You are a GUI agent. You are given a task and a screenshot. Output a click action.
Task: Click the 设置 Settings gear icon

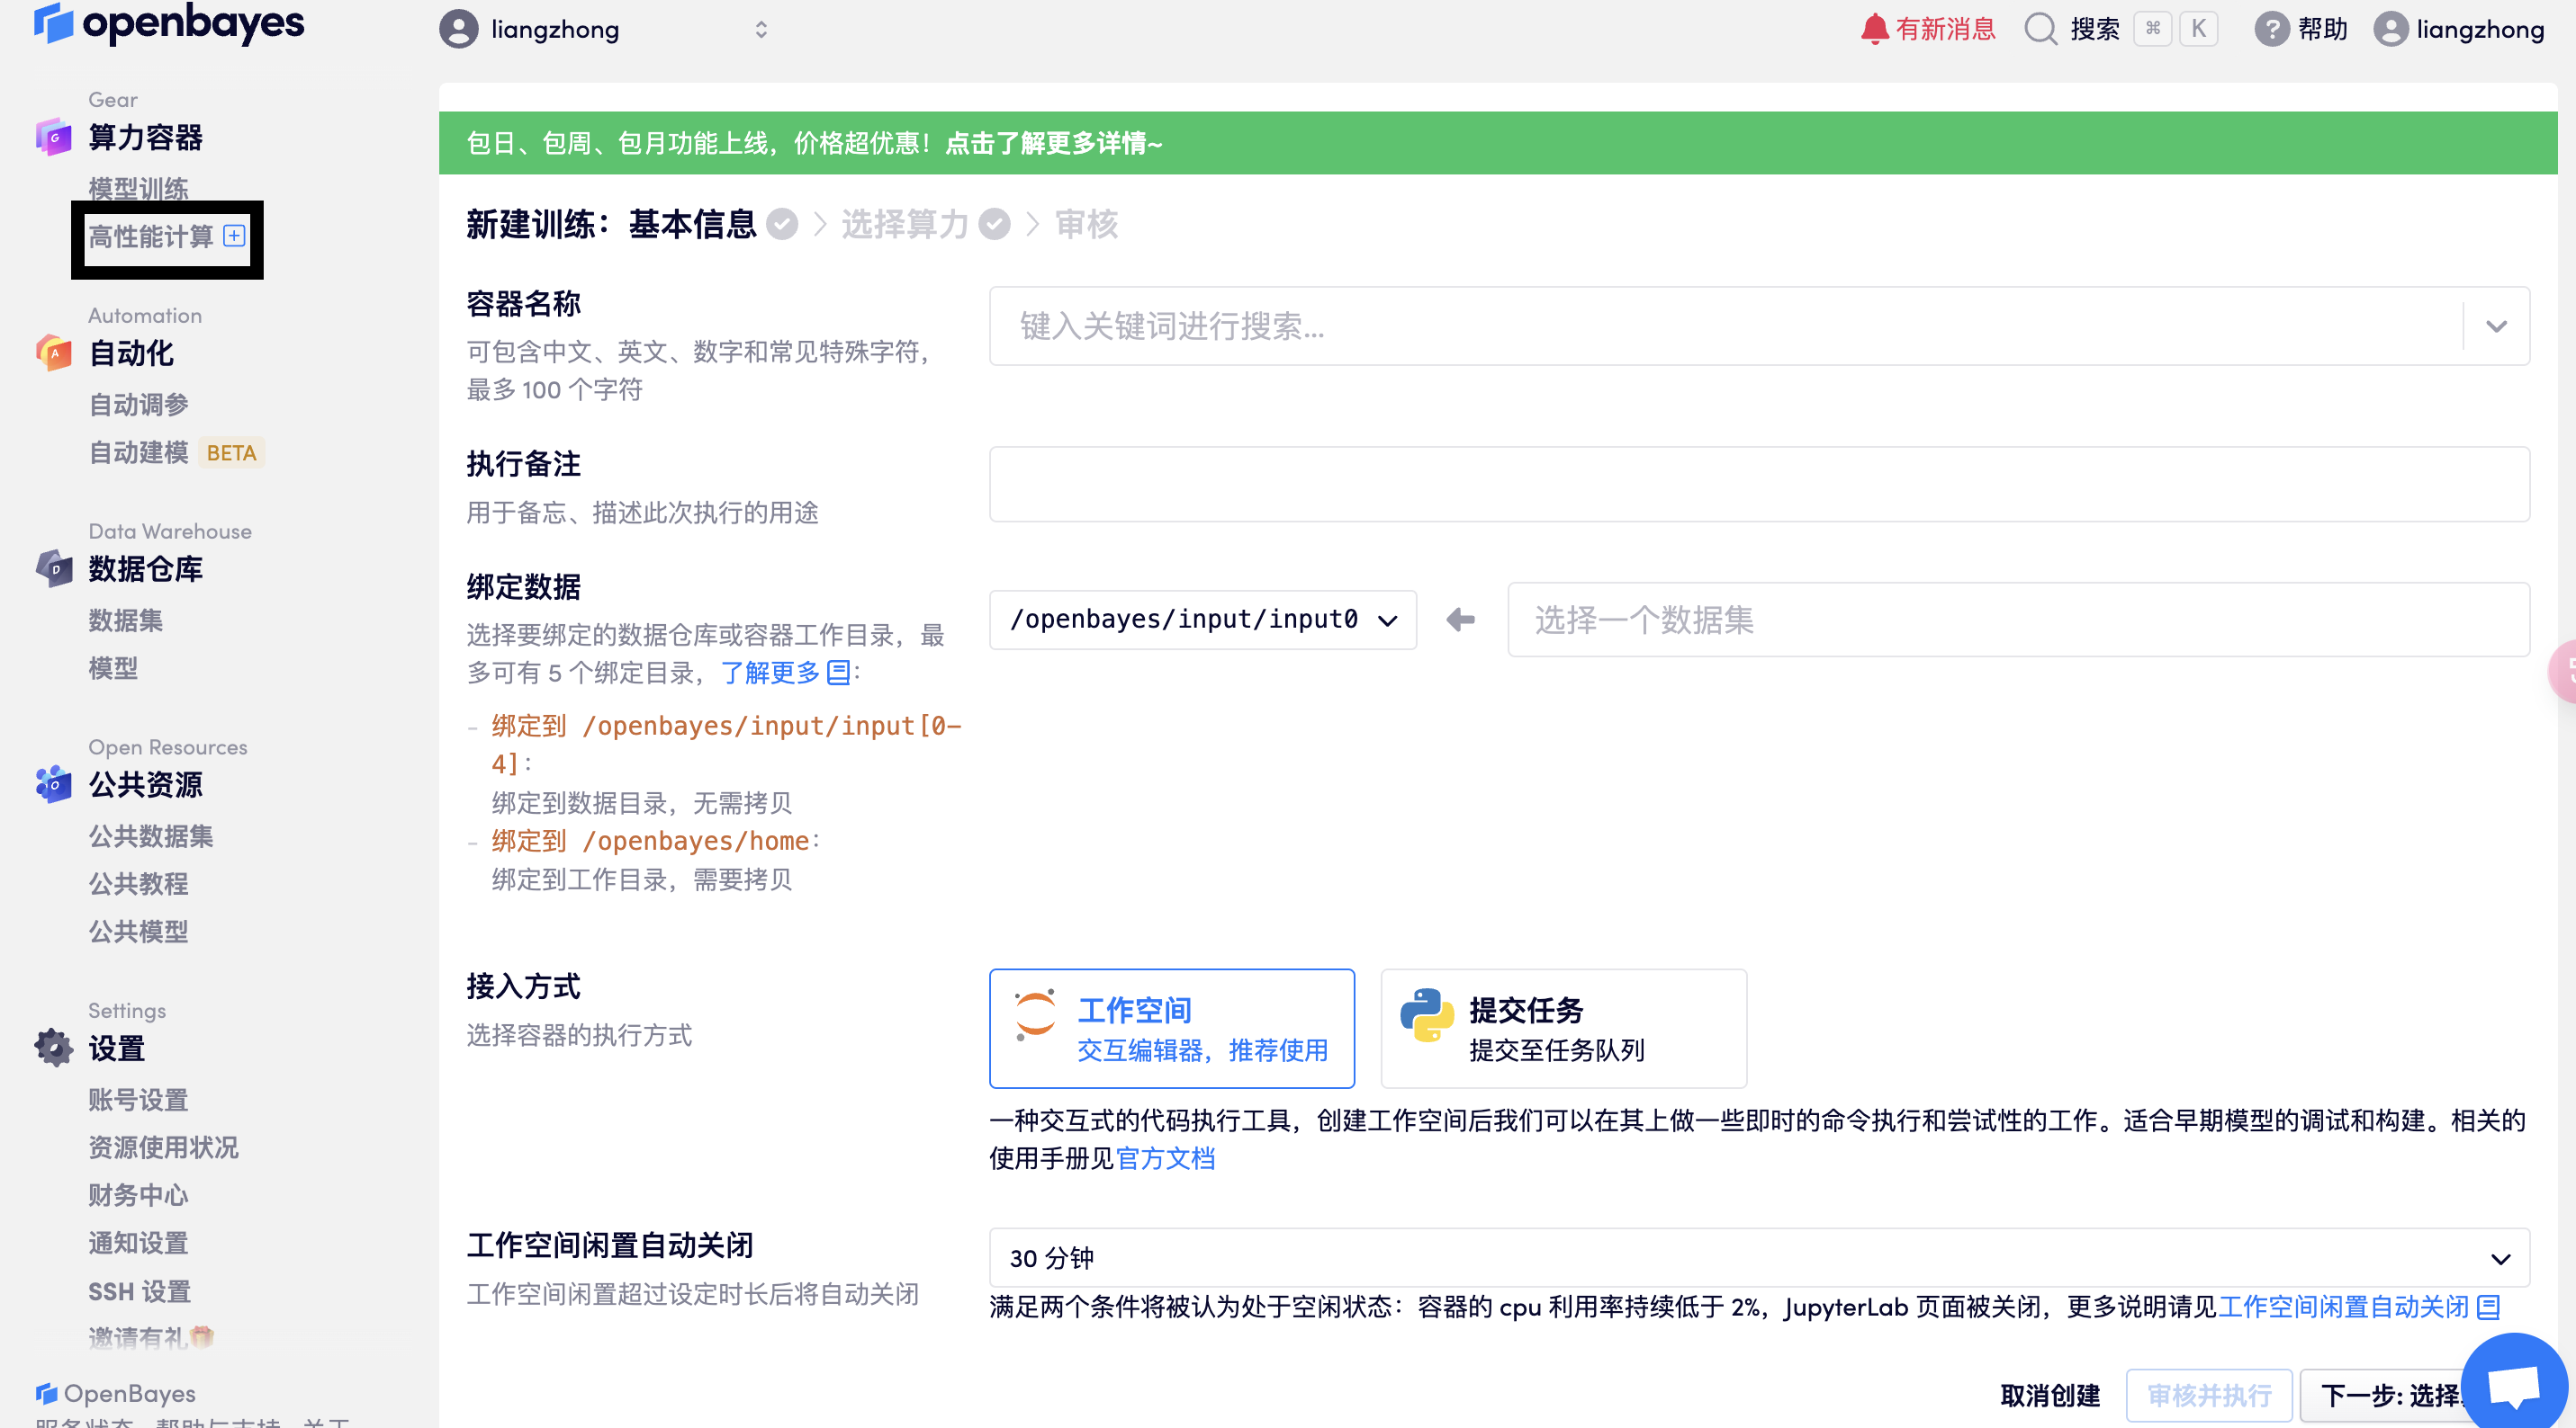54,1049
